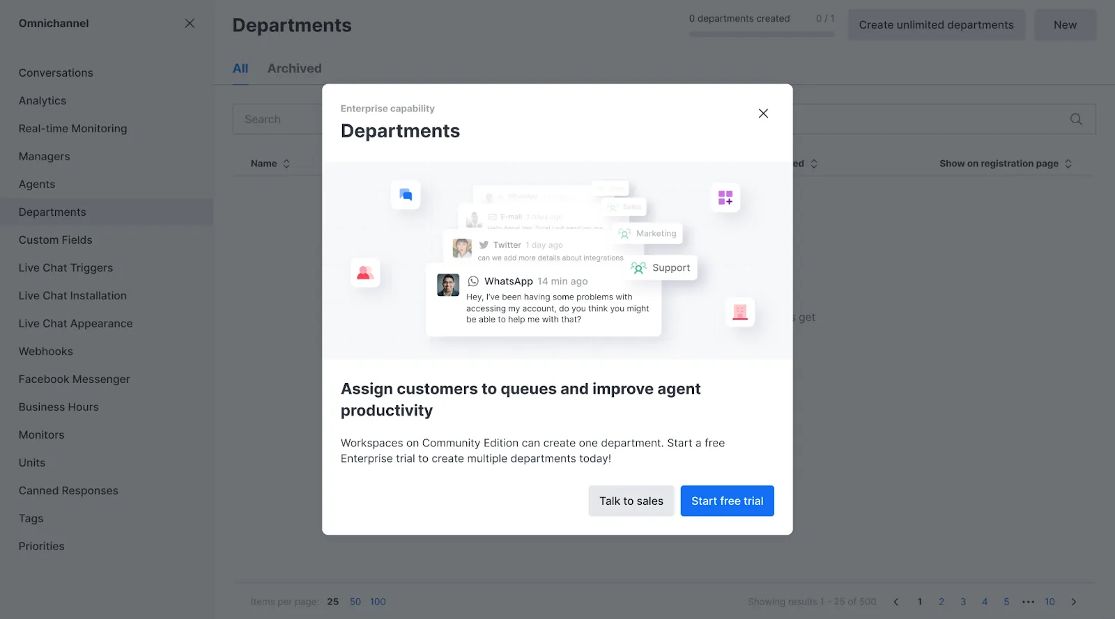This screenshot has height=619, width=1115.
Task: Click the Omnichannel sidebar title
Action: 54,24
